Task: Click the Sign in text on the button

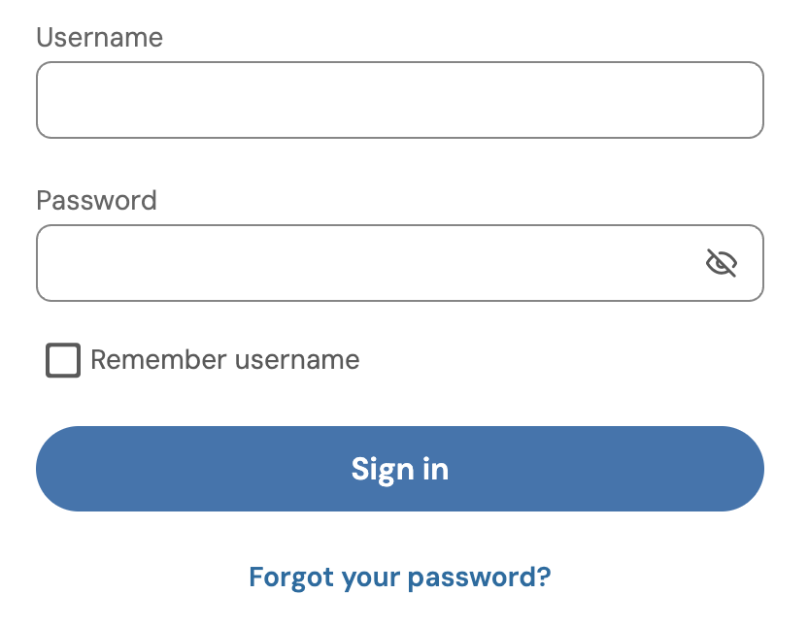Action: click(x=399, y=470)
